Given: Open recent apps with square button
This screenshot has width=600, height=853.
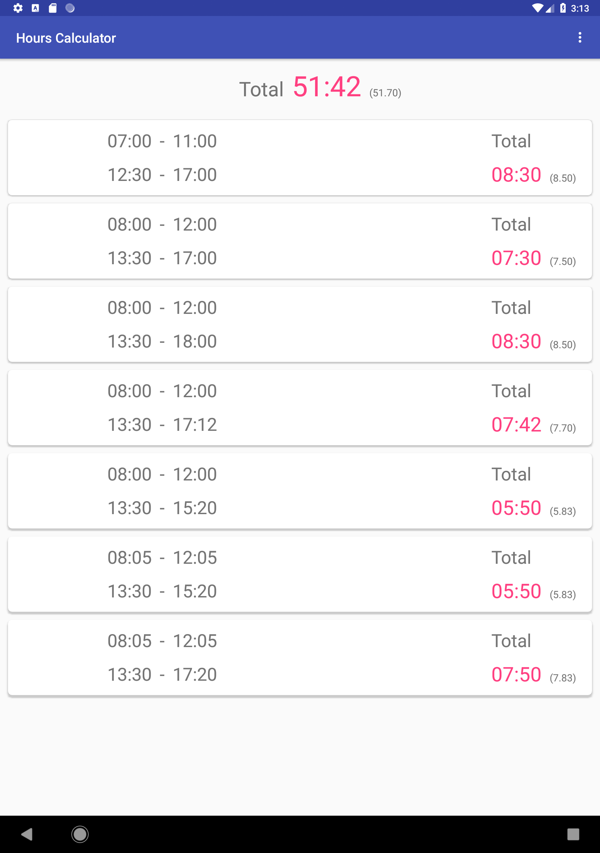Looking at the screenshot, I should coord(573,834).
